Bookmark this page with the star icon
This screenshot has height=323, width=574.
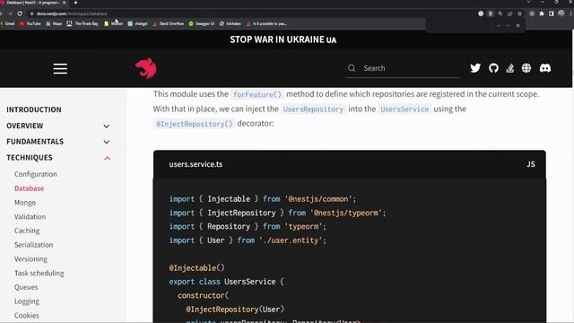pos(520,13)
